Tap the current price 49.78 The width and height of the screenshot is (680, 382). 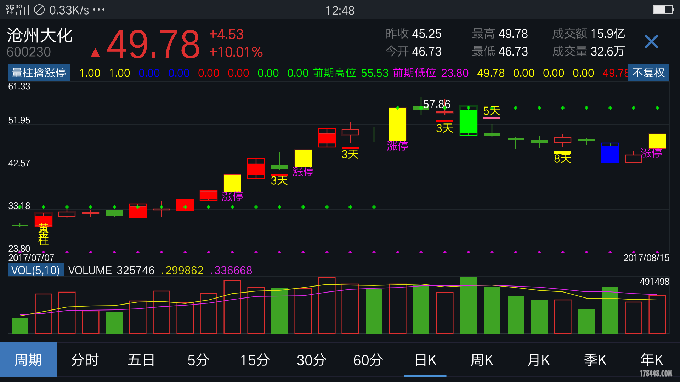coord(153,44)
